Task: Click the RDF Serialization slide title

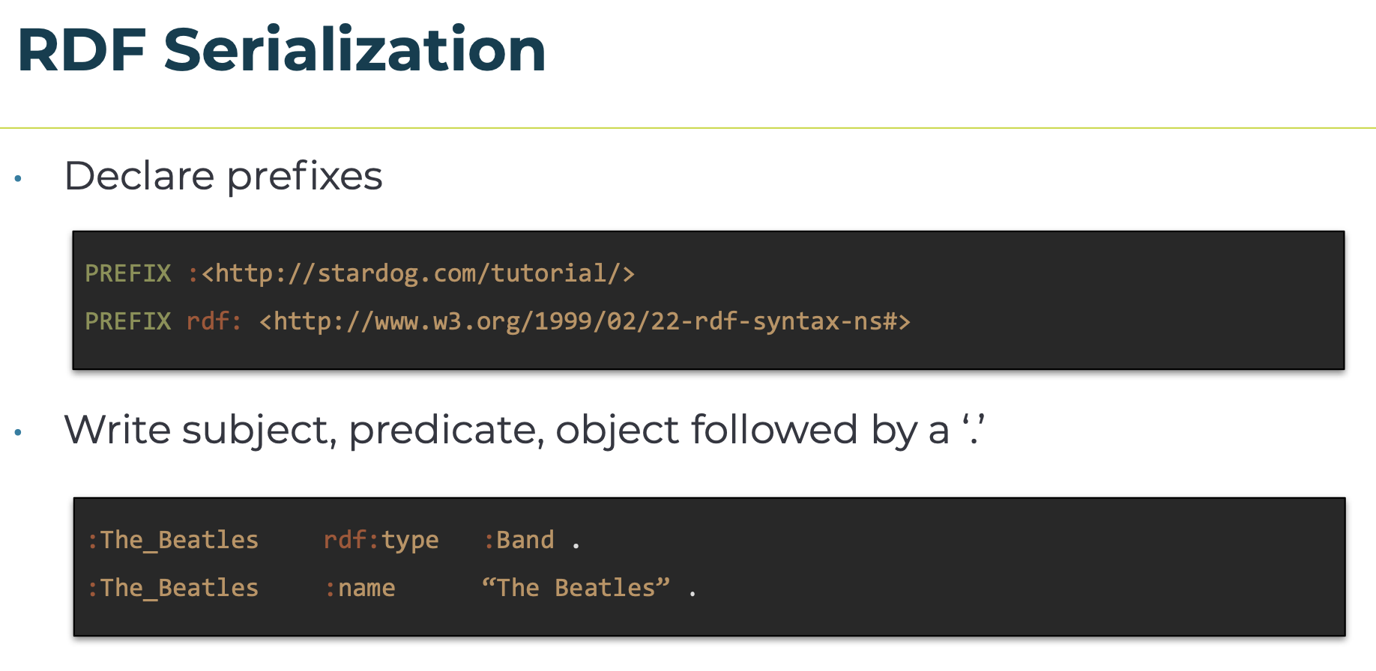Action: coord(281,50)
